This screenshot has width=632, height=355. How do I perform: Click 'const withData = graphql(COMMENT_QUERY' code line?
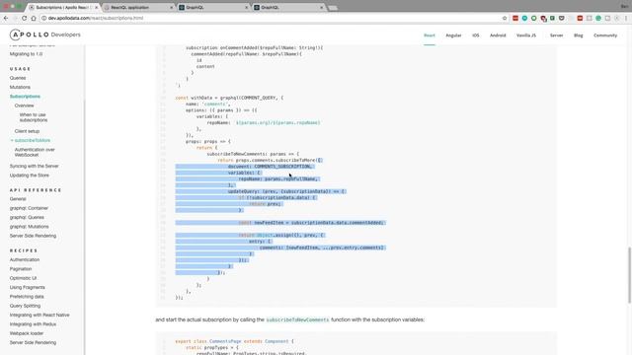coord(229,98)
